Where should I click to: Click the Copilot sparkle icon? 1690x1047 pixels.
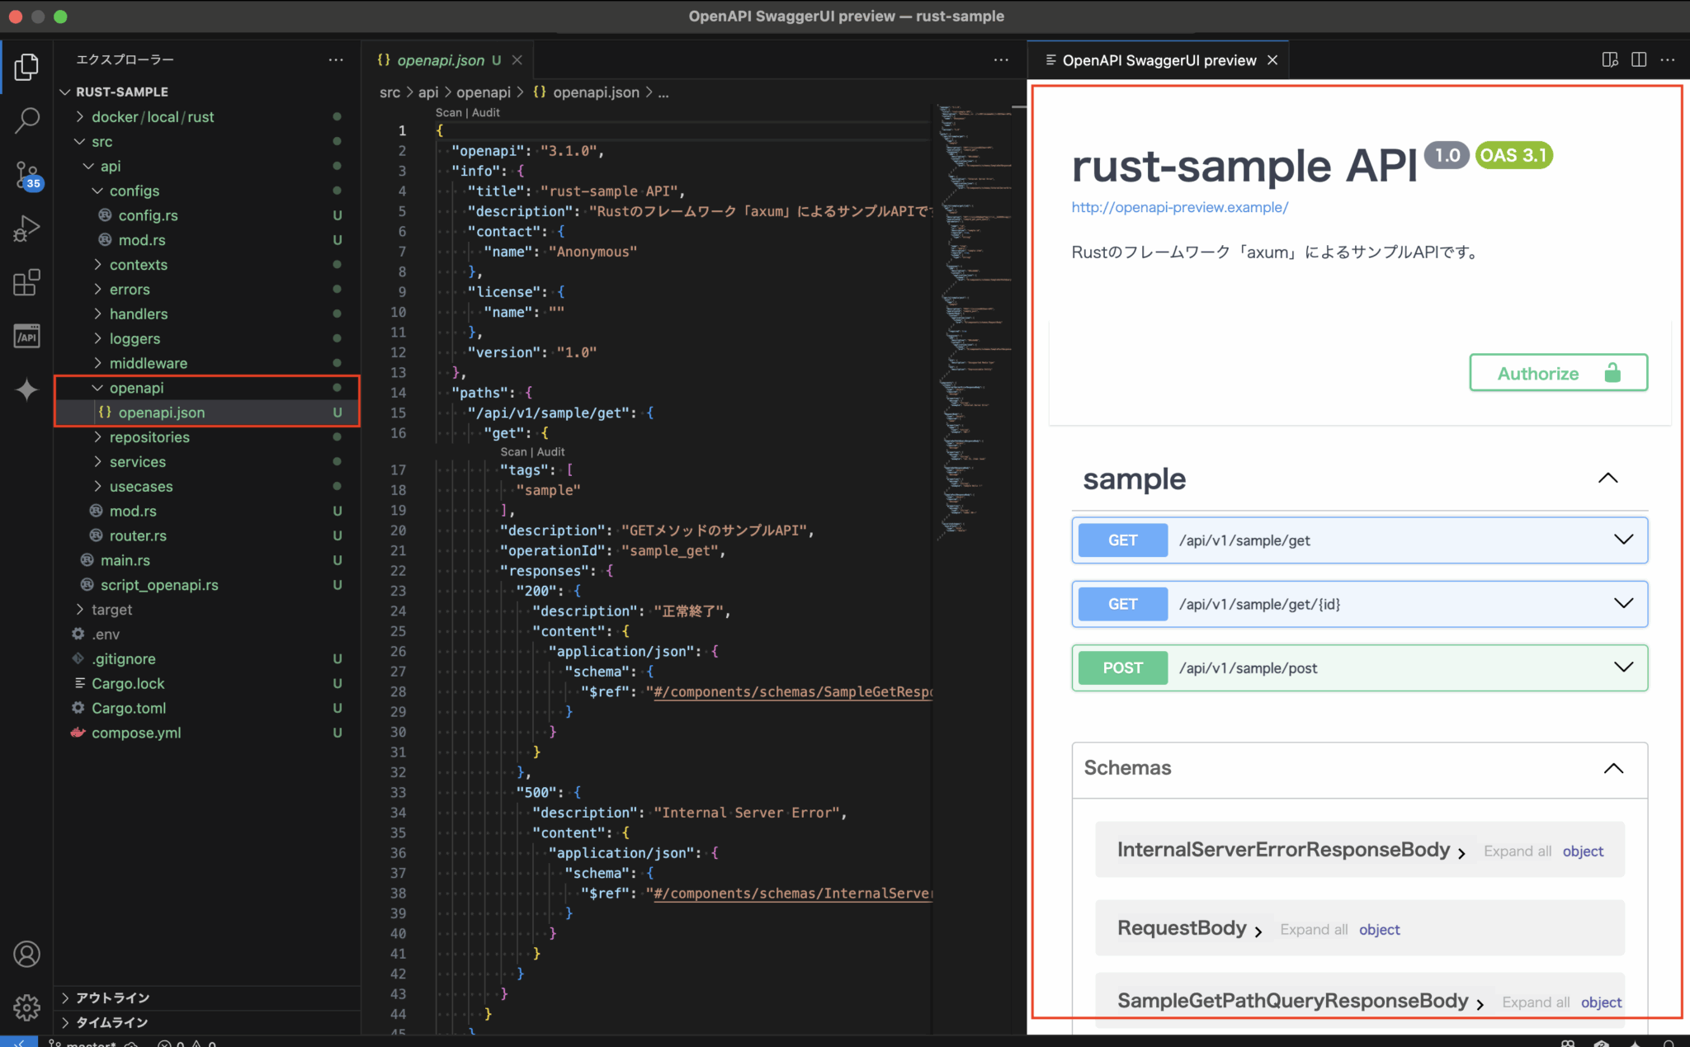tap(26, 389)
